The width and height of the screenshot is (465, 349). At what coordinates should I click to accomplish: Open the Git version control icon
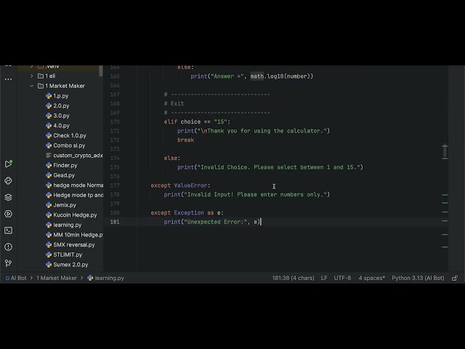pos(8,263)
